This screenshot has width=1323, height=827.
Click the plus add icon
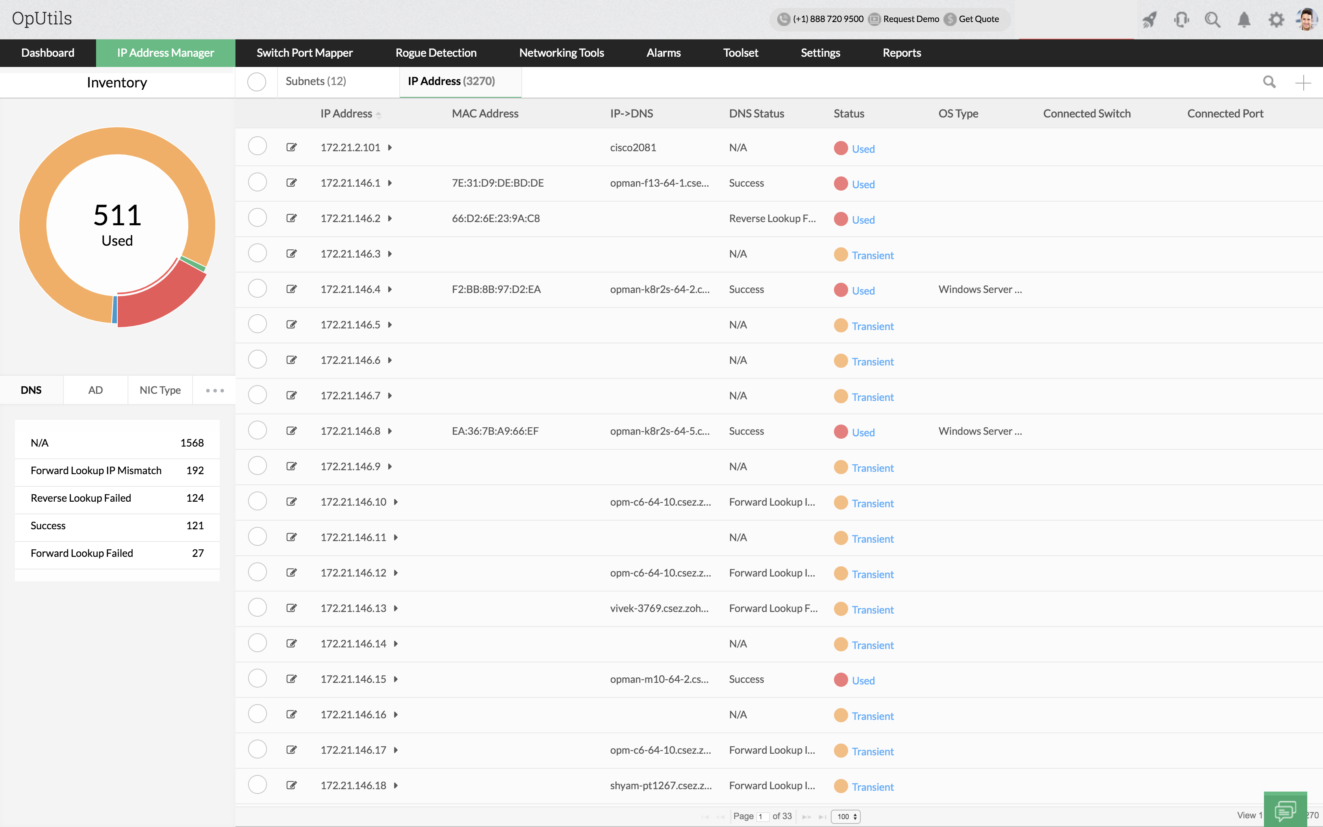coord(1303,83)
